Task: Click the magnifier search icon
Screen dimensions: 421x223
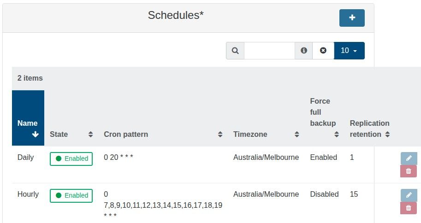Action: coord(235,51)
